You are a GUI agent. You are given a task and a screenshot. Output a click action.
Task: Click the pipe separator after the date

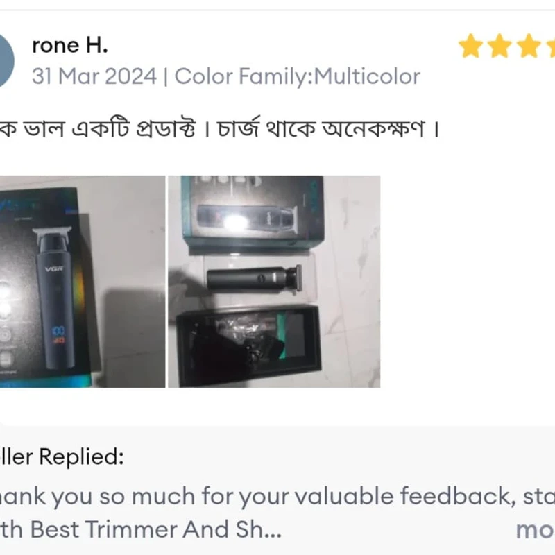[x=166, y=77]
